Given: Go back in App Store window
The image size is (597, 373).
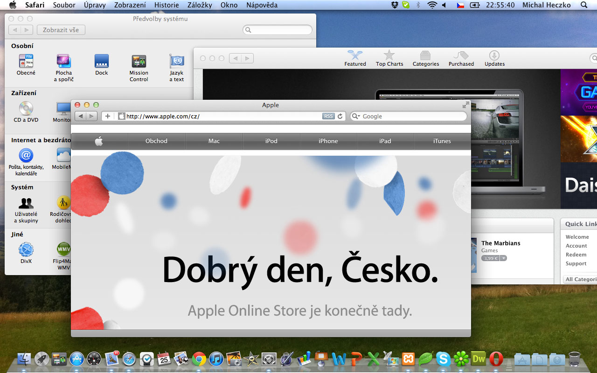Looking at the screenshot, I should point(236,58).
